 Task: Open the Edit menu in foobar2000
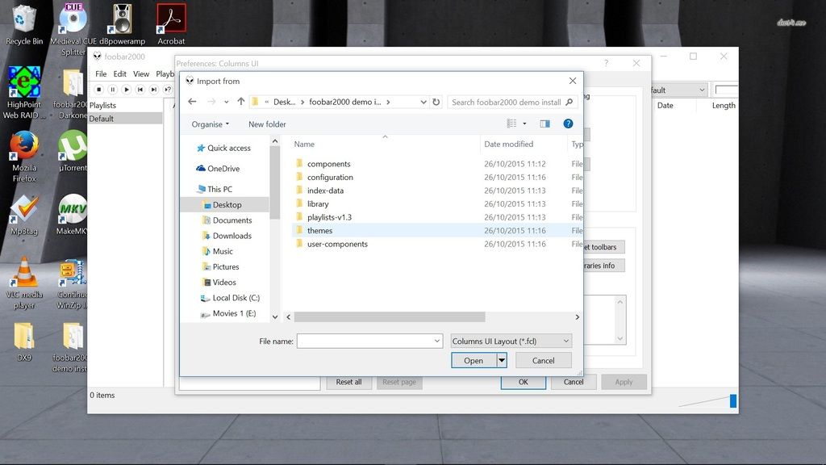coord(119,73)
